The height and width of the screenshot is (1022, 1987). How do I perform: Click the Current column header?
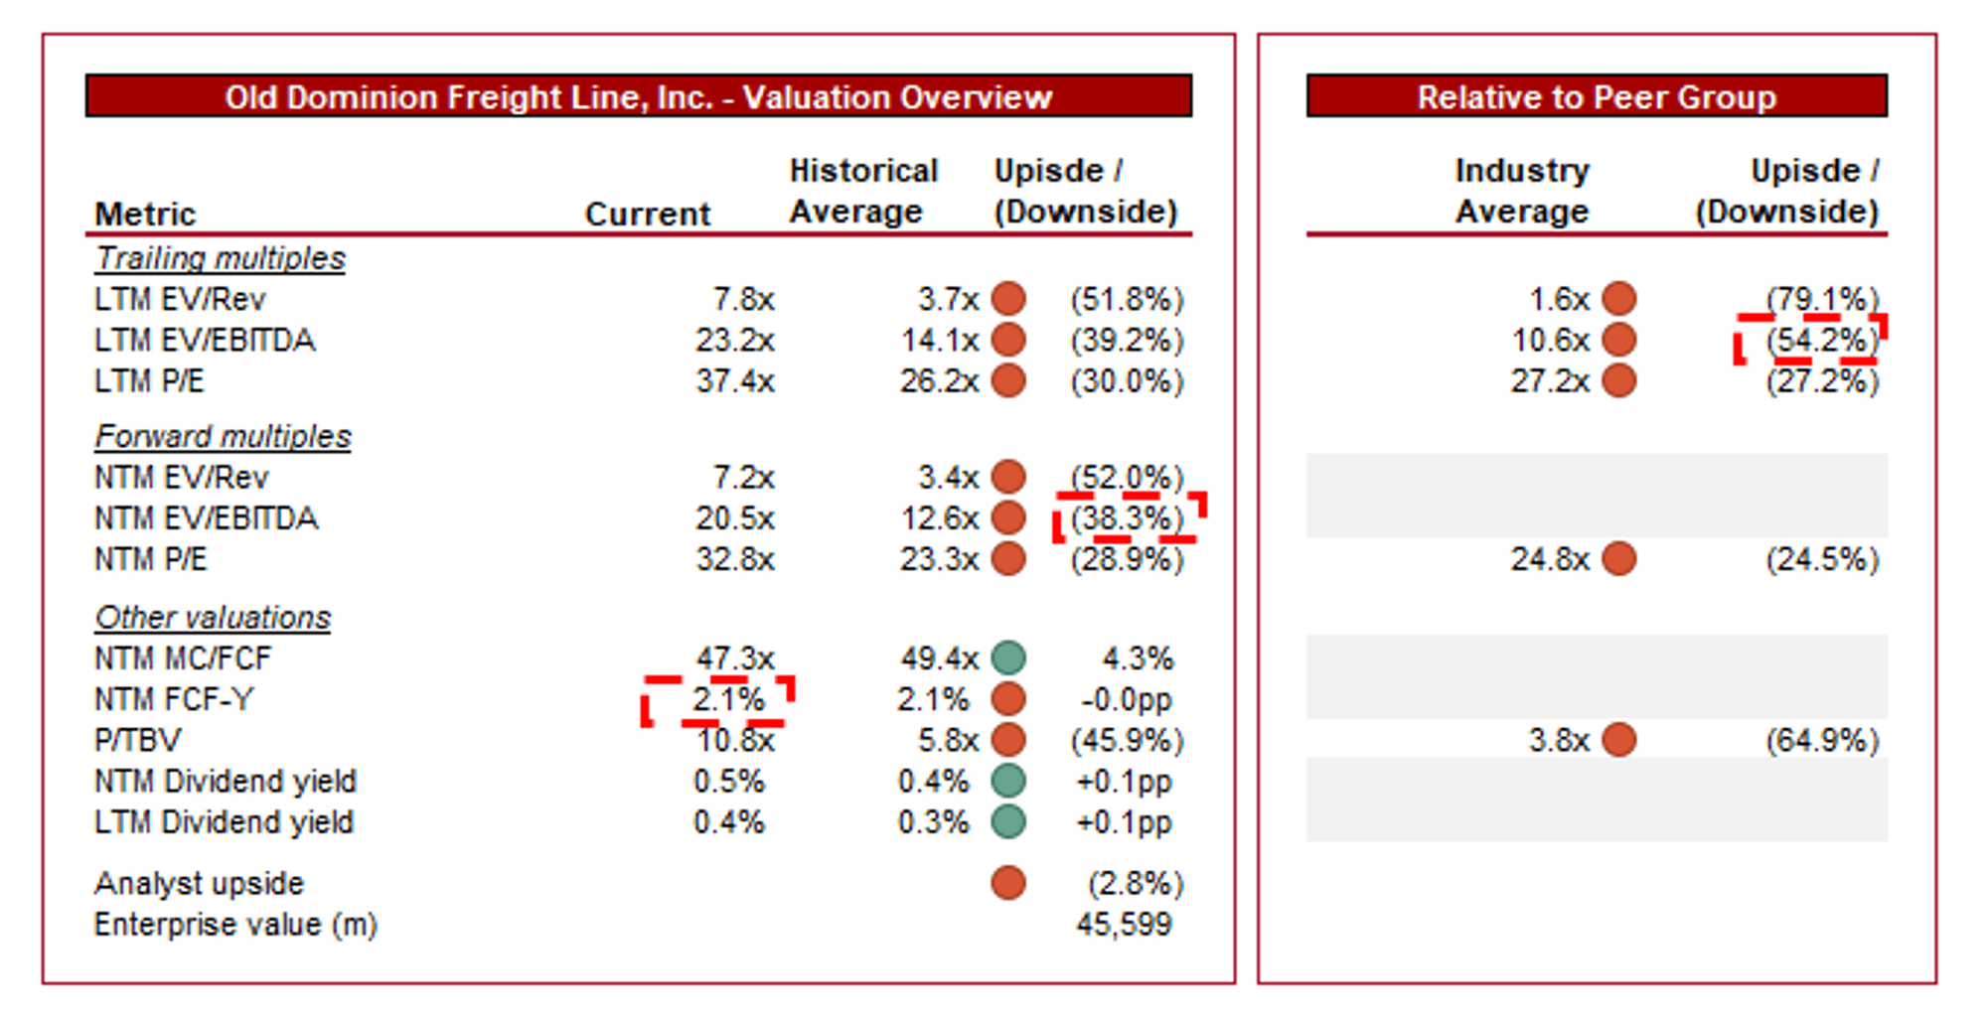(x=648, y=214)
